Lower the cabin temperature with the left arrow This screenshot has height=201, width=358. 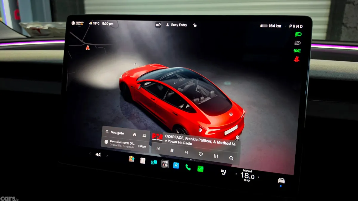click(x=236, y=174)
